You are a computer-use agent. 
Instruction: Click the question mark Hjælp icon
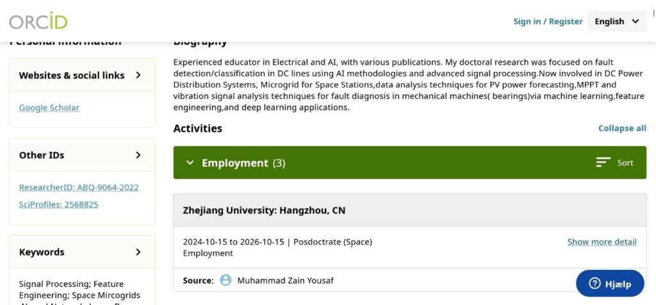tap(594, 284)
